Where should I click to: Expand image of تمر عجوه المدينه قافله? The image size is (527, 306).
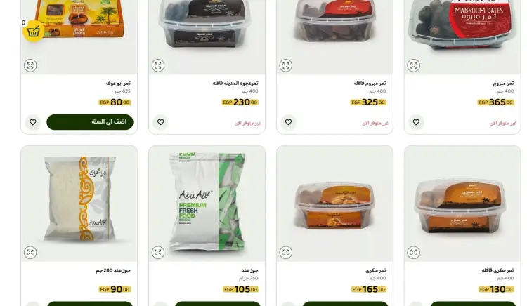(158, 65)
